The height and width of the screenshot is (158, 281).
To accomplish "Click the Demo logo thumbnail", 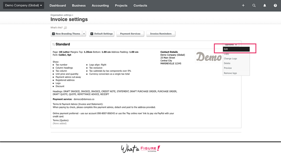I will tap(209, 57).
